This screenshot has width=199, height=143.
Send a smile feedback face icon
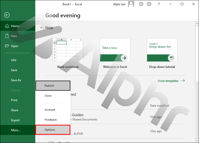[141, 4]
